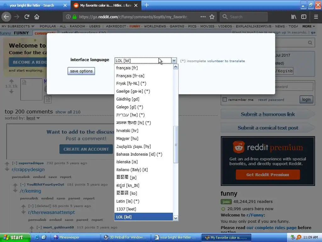Downvote superradrique's comment
Screen dimensions: 322x242
[7, 169]
